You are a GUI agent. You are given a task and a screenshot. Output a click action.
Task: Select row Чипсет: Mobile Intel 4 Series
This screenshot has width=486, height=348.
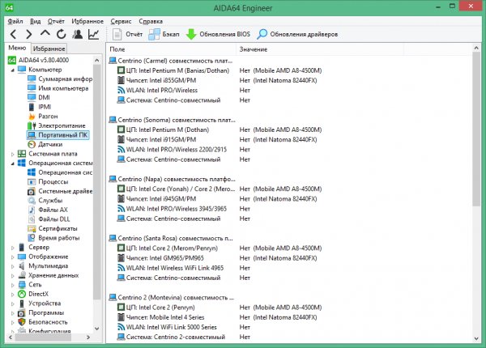[161, 317]
